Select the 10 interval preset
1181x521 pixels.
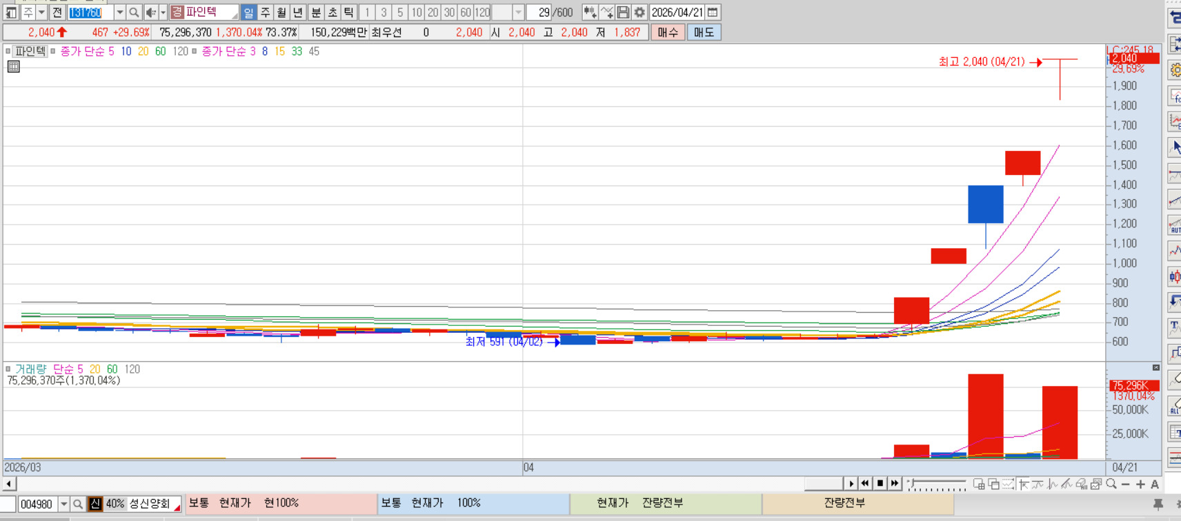pyautogui.click(x=417, y=12)
